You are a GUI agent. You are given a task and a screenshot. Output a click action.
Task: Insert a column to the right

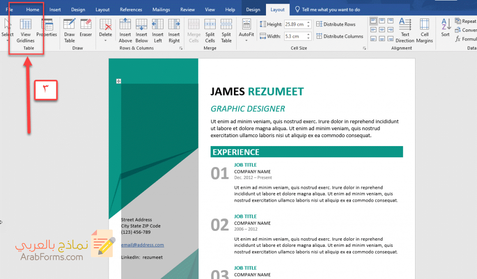pyautogui.click(x=174, y=30)
